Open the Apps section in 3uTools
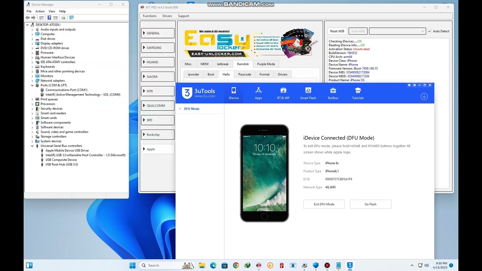The width and height of the screenshot is (482, 271). (x=258, y=93)
